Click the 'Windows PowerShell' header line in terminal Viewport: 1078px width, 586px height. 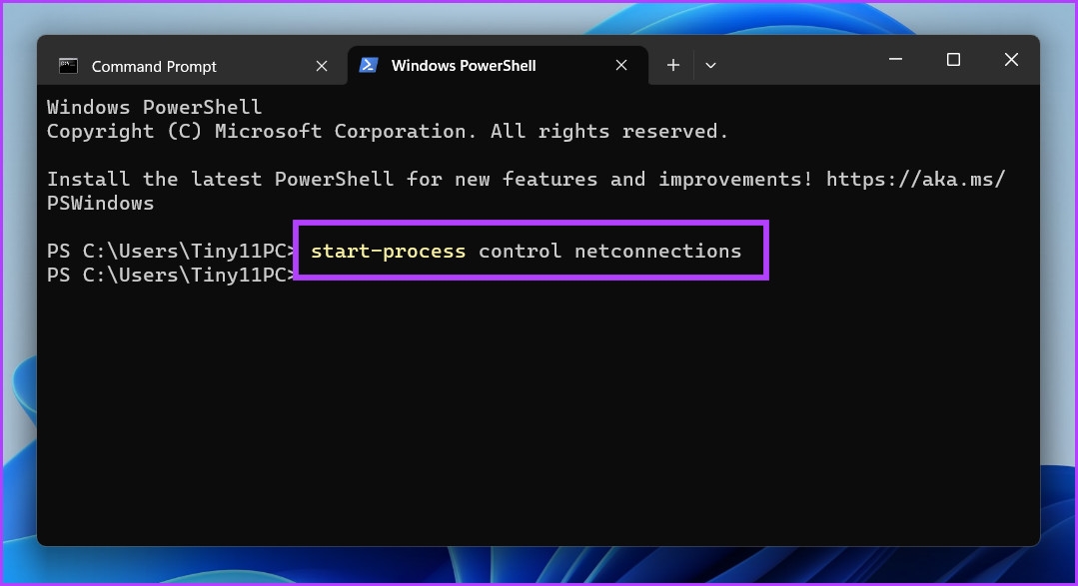pos(154,107)
